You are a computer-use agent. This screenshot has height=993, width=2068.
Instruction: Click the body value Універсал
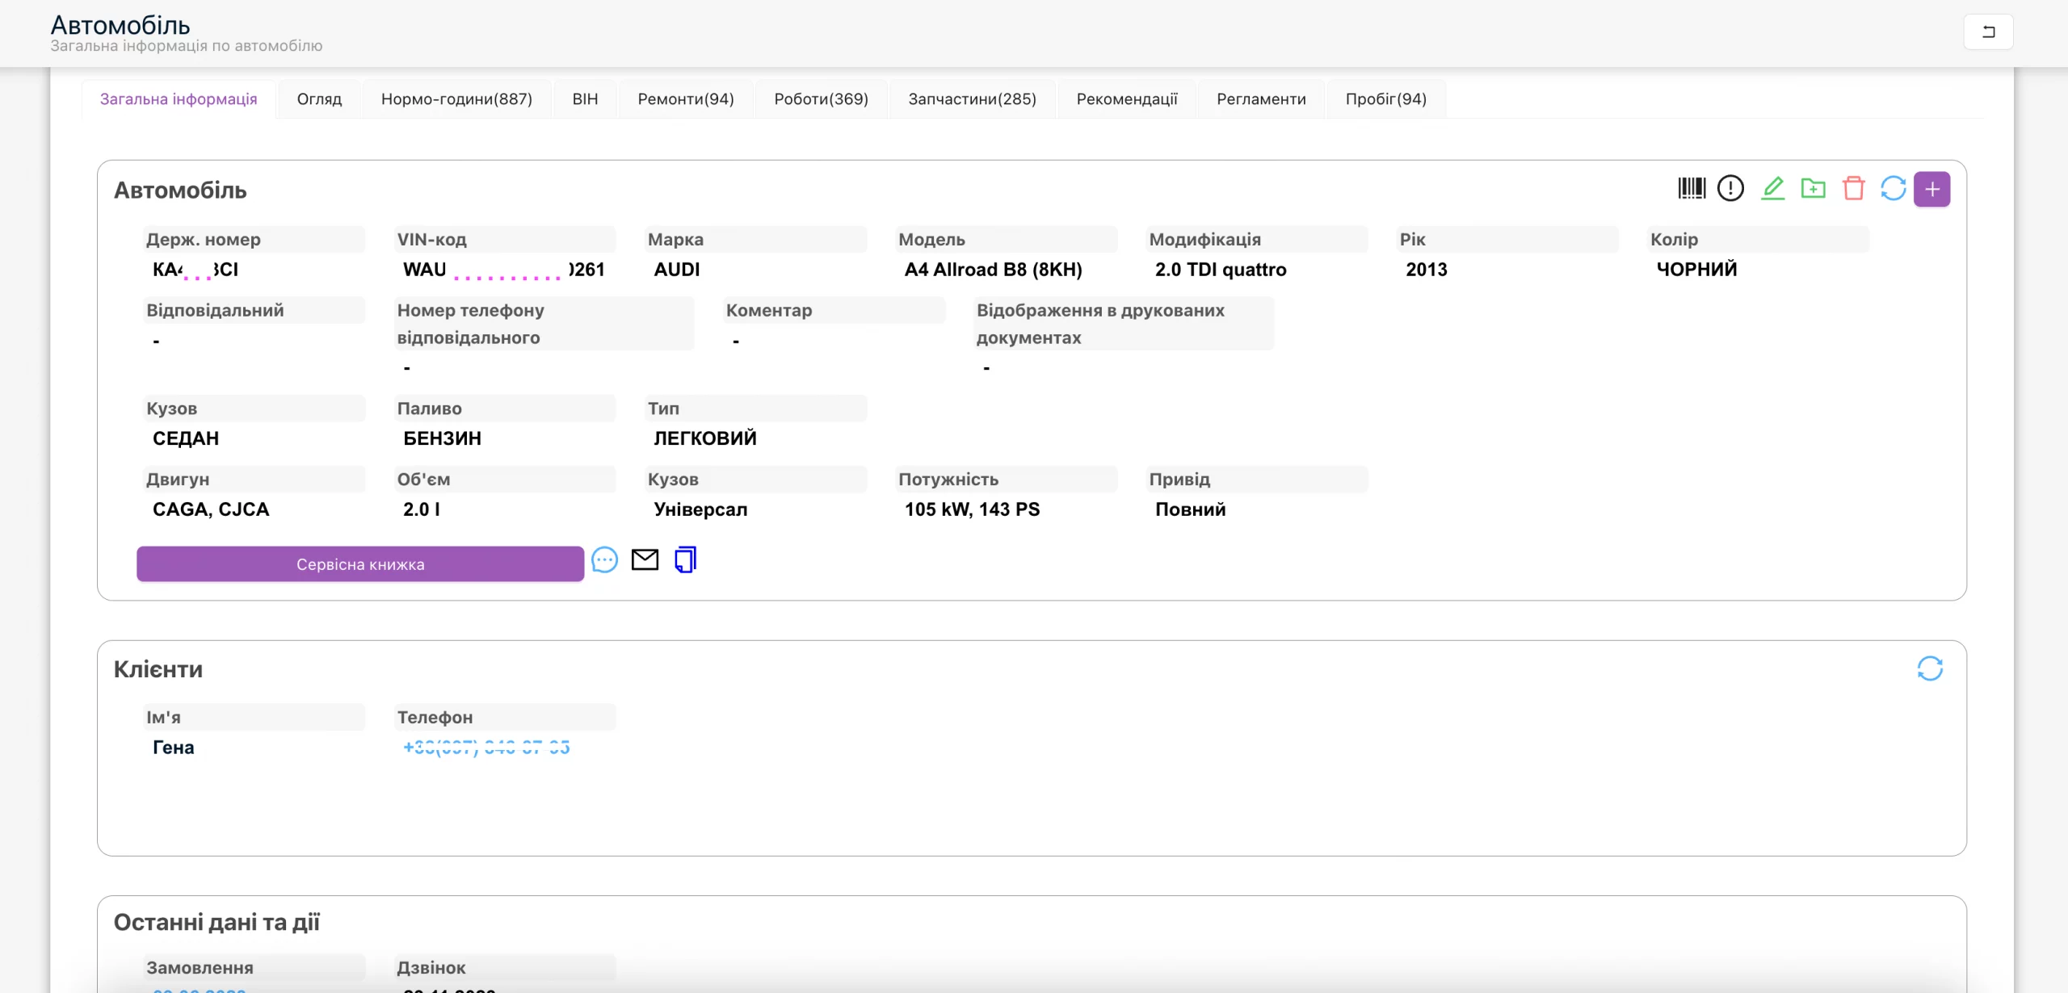pos(700,509)
